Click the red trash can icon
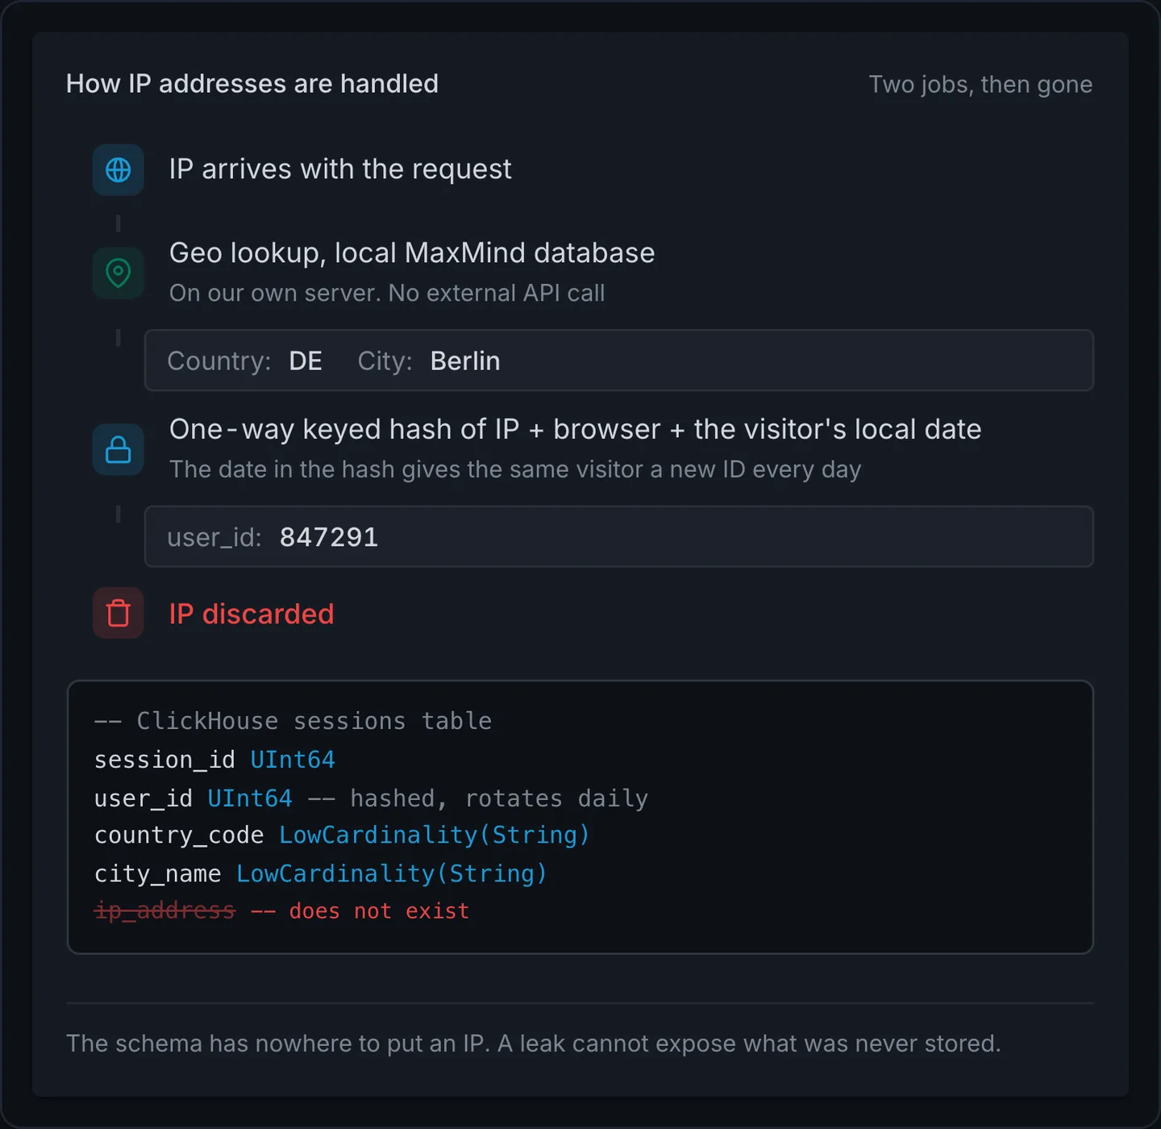This screenshot has width=1161, height=1129. (119, 614)
